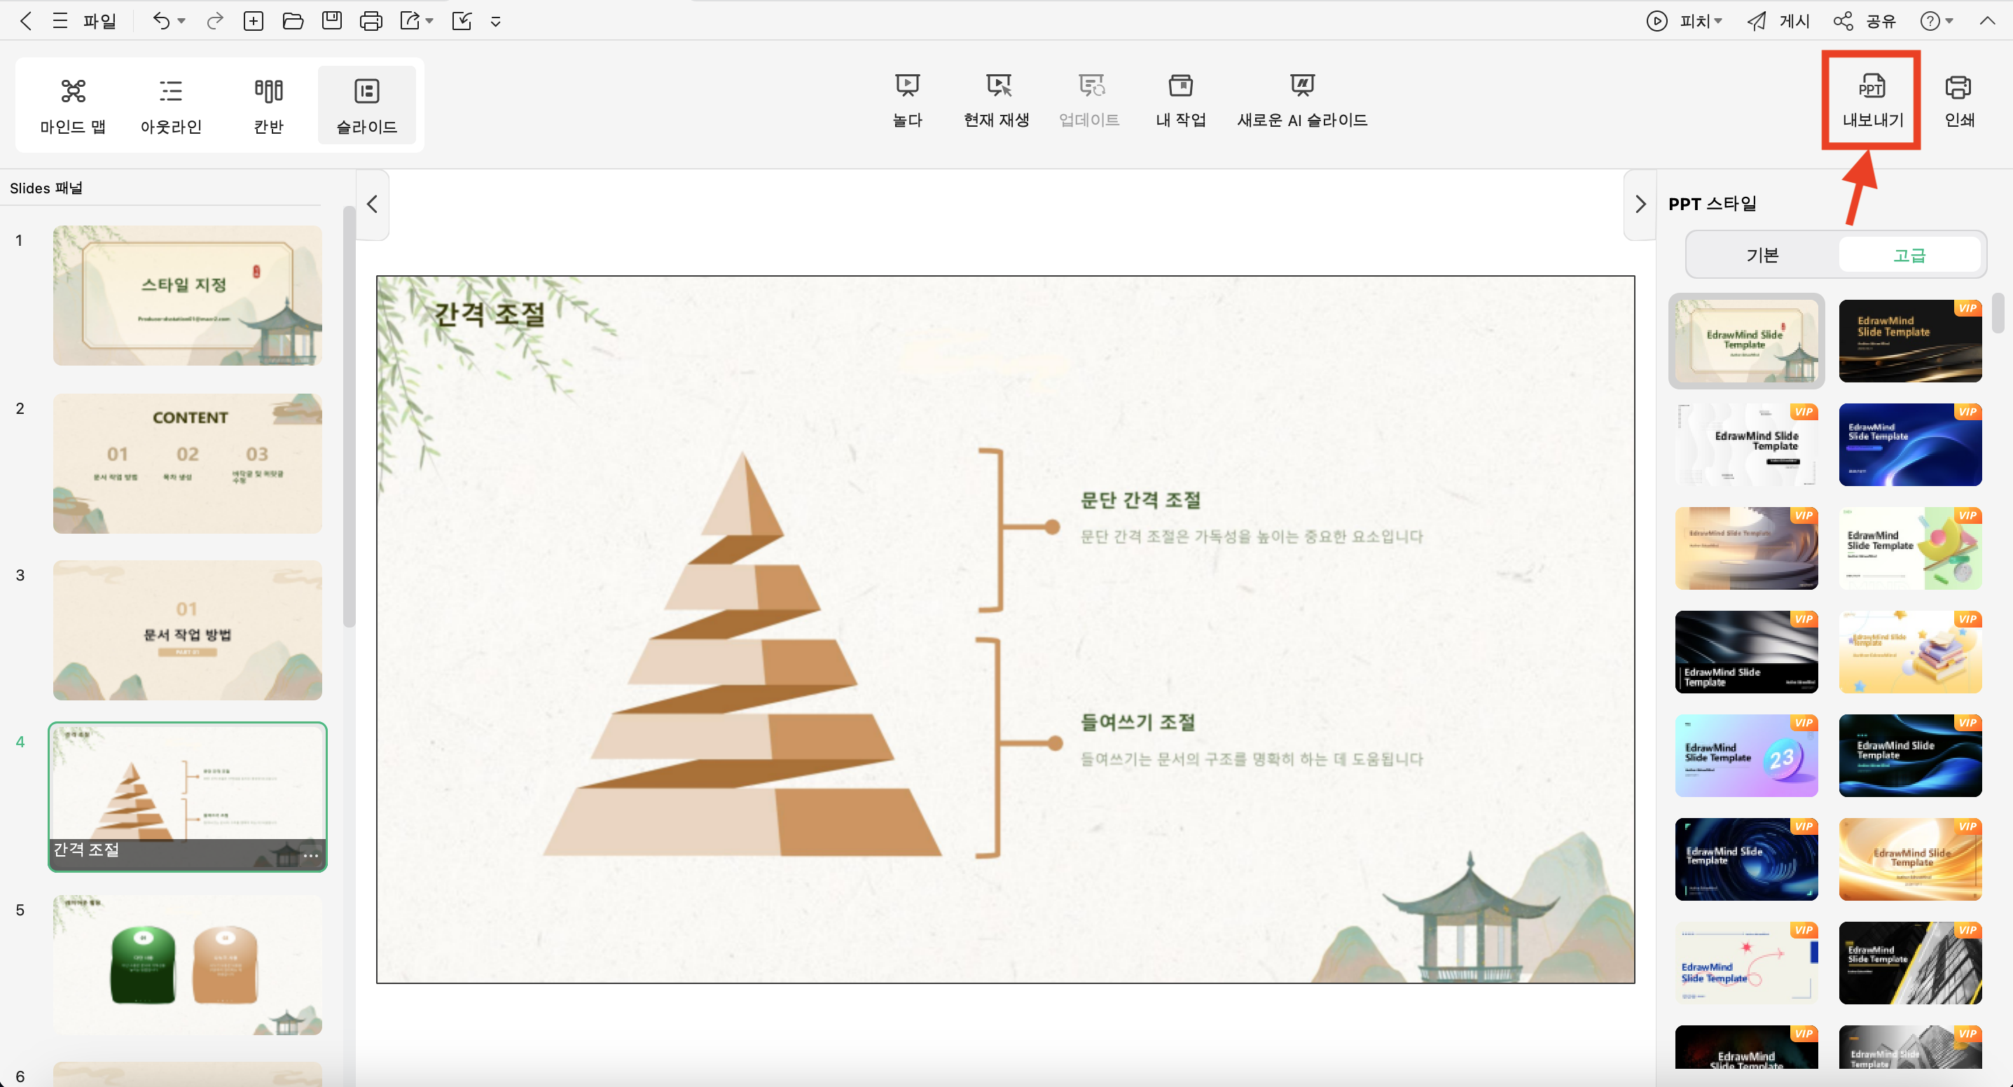Select slide 2 CONTENT thumbnail
Viewport: 2013px width, 1087px height.
point(188,464)
